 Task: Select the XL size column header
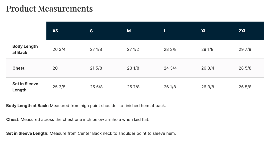(x=204, y=31)
